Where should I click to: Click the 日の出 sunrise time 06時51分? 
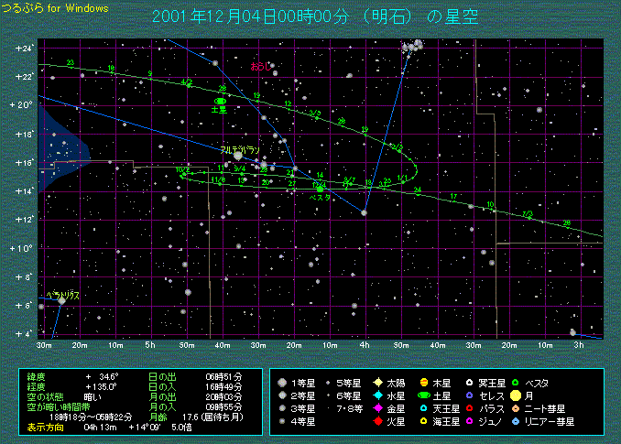[223, 377]
